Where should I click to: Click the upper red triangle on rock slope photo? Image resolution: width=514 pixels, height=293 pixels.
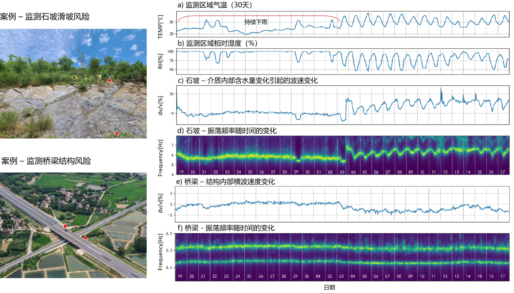[109, 80]
